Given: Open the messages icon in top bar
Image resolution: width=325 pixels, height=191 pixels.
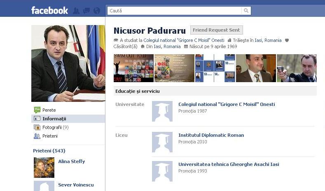Looking at the screenshot, I should pyautogui.click(x=87, y=11).
